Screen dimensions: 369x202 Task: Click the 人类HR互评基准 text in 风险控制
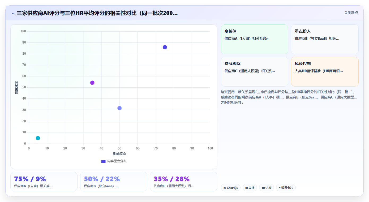(x=319, y=71)
